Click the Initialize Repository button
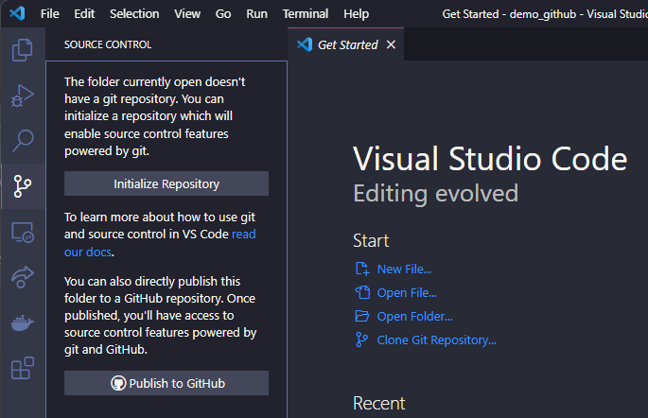The image size is (648, 418). coord(166,183)
